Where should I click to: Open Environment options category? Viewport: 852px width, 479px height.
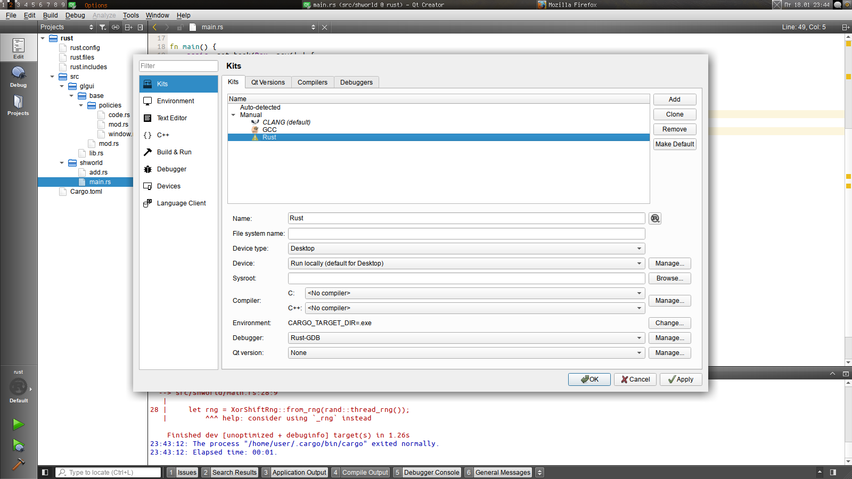(178, 101)
